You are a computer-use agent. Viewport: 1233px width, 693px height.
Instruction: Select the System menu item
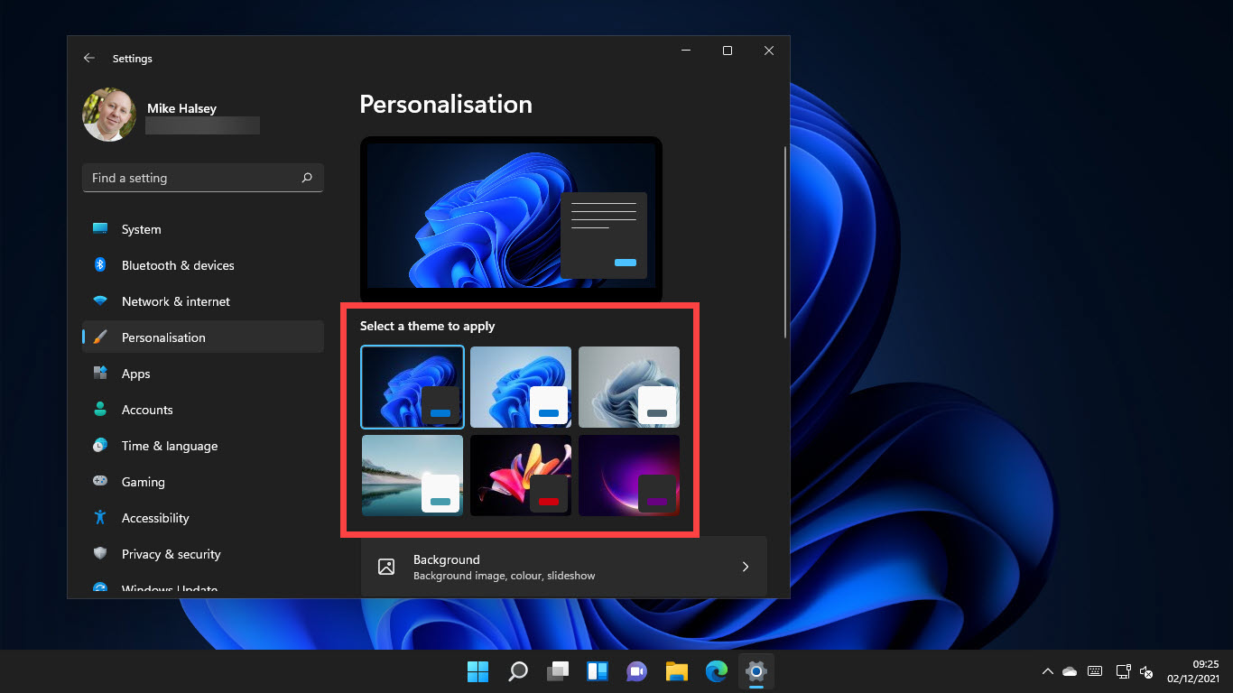tap(141, 229)
